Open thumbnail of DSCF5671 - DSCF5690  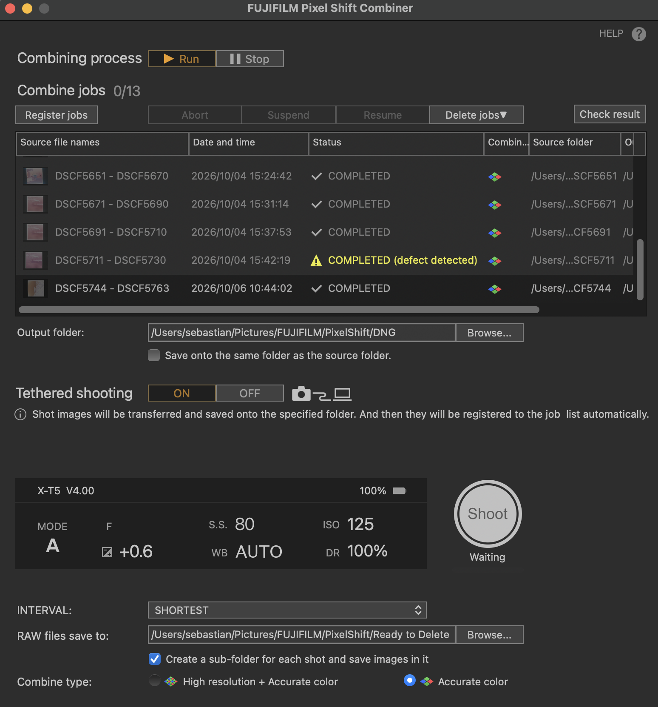(x=35, y=204)
